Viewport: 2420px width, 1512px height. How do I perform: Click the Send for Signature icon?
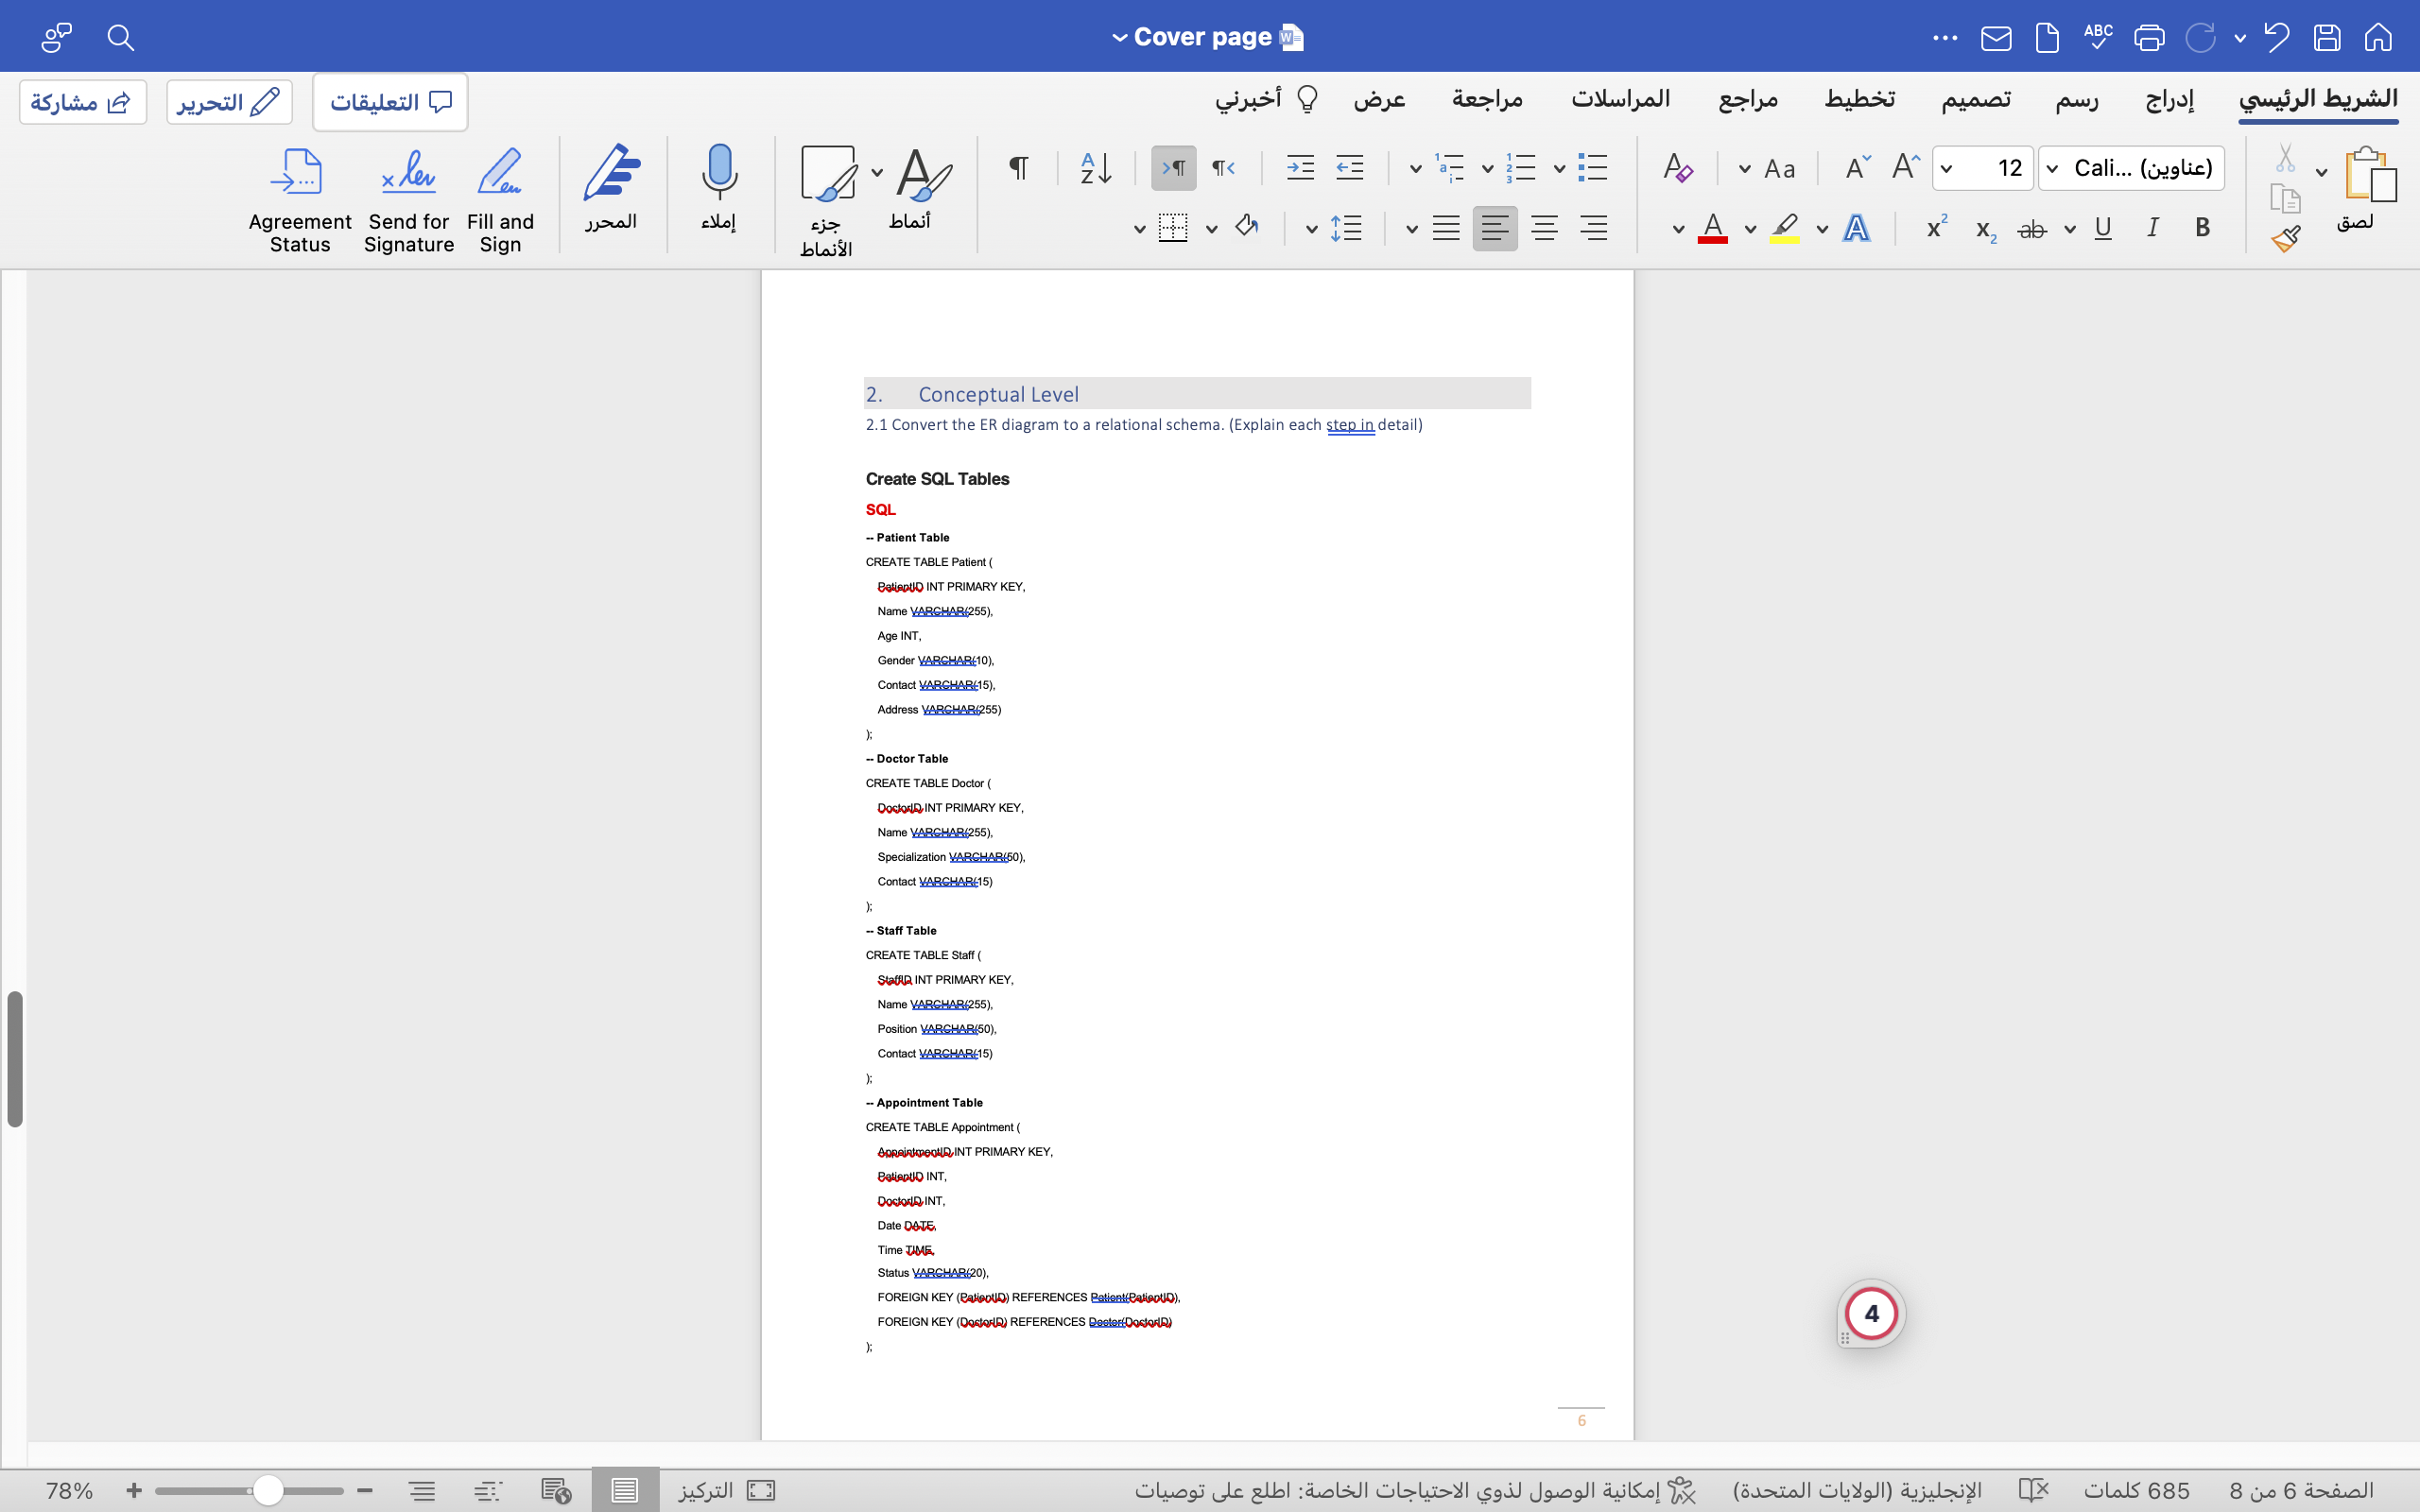click(408, 172)
